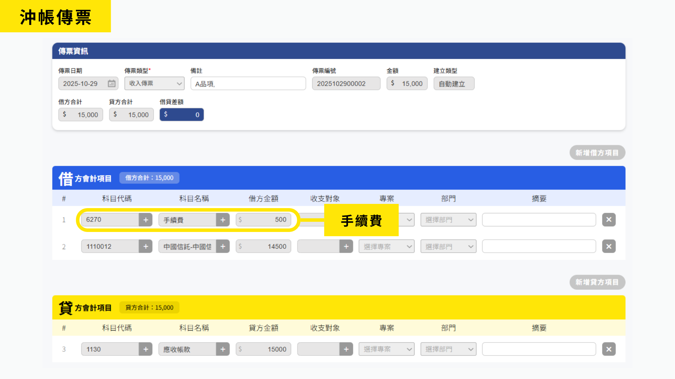Screen dimensions: 675x379
Task: Click the 備註 field containing A品項
Action: (x=248, y=84)
